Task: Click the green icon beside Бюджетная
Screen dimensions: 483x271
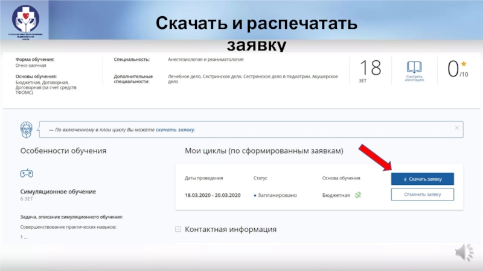Action: coord(357,195)
